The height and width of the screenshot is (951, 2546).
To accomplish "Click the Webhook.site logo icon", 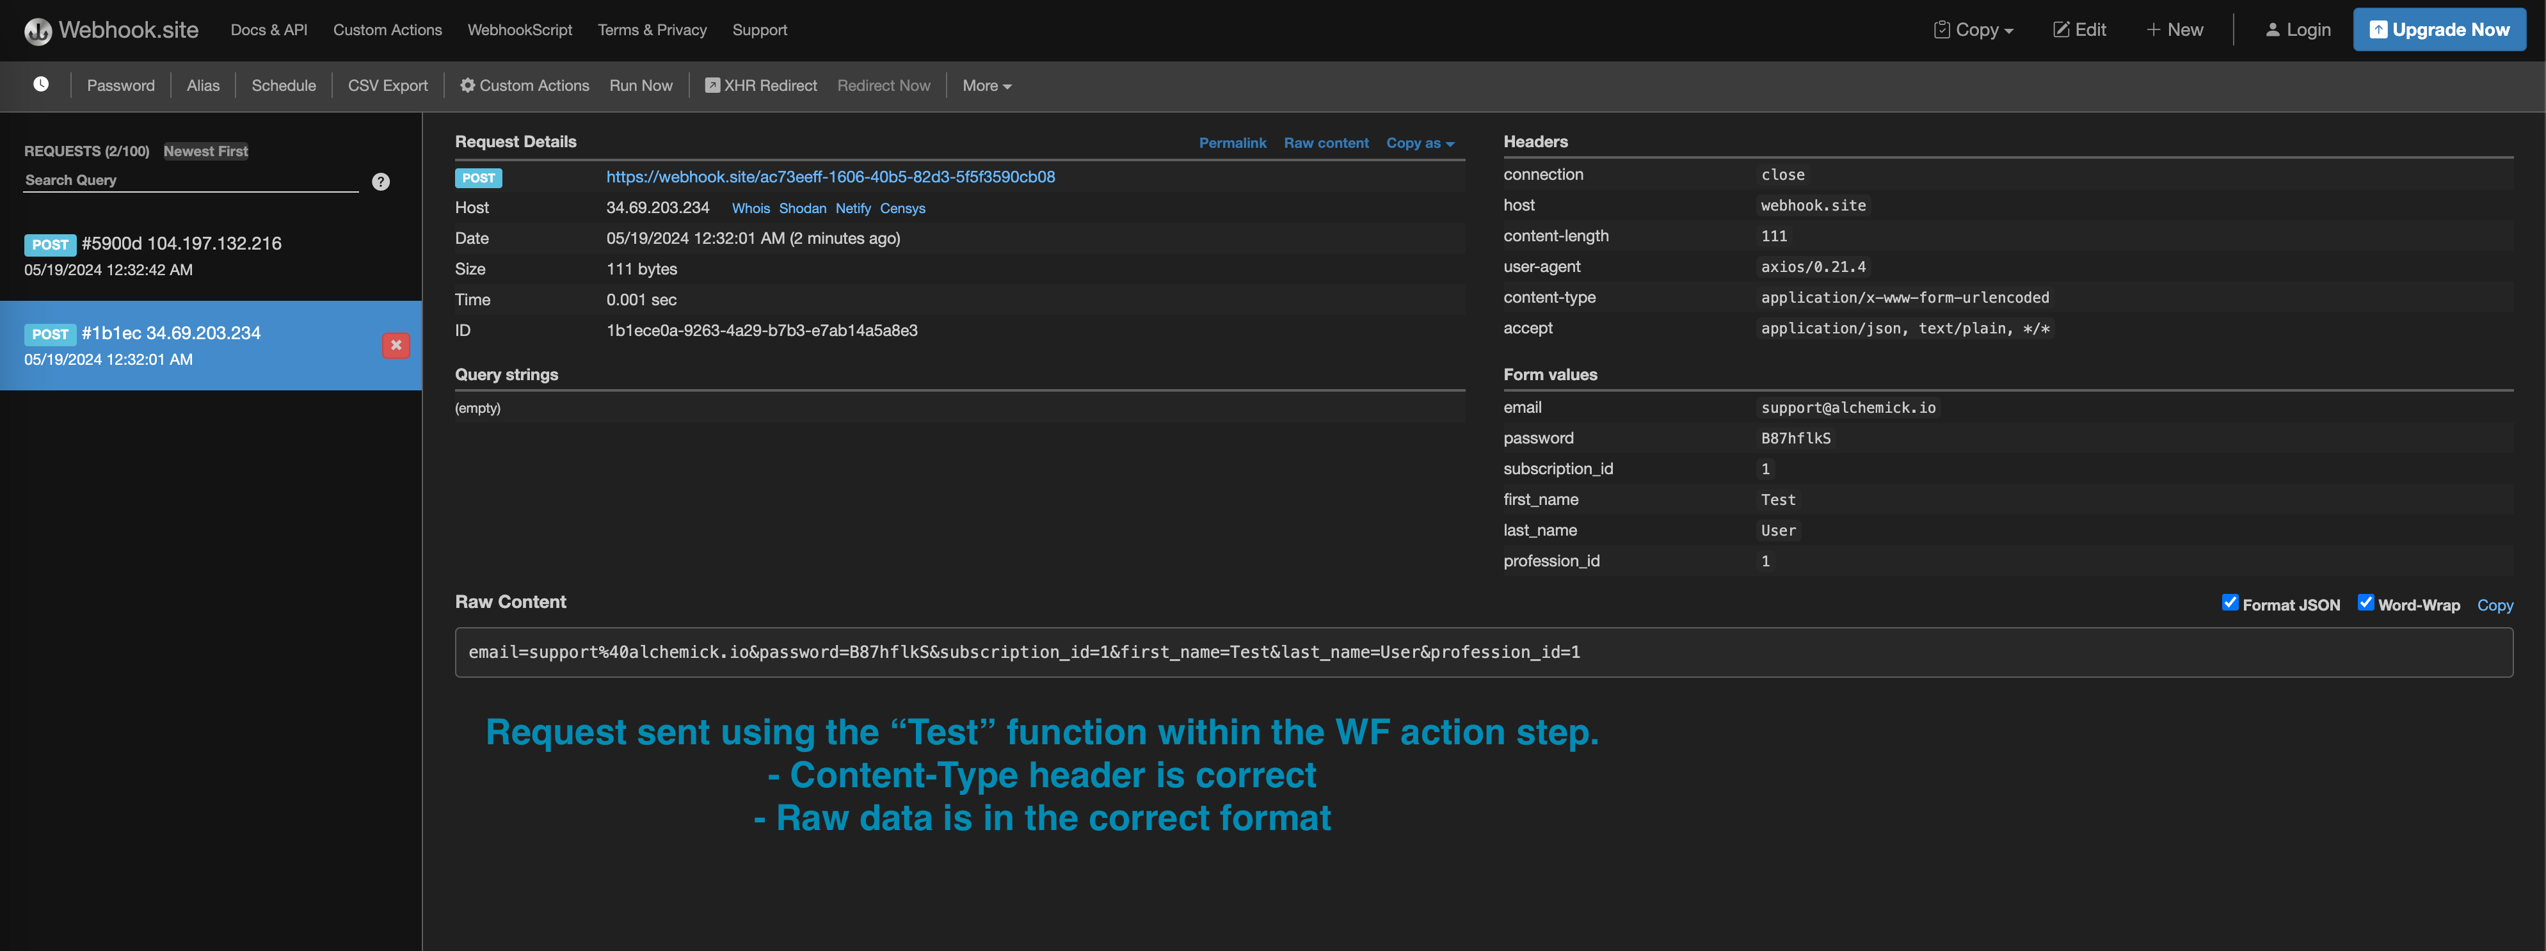I will (38, 31).
